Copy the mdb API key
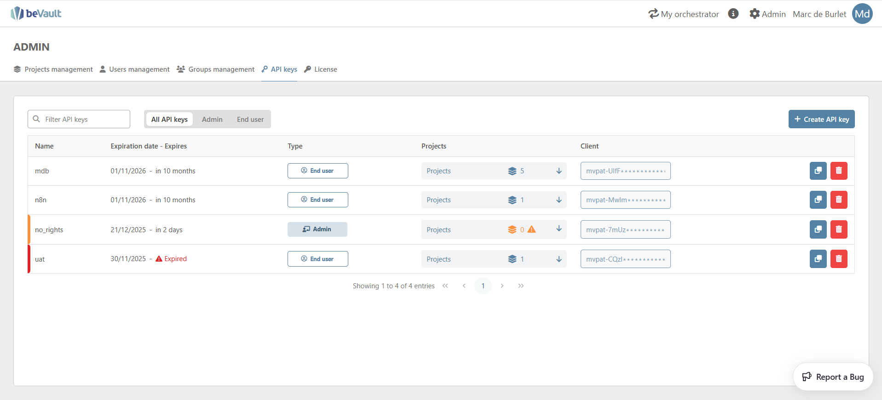This screenshot has width=882, height=400. pyautogui.click(x=818, y=171)
